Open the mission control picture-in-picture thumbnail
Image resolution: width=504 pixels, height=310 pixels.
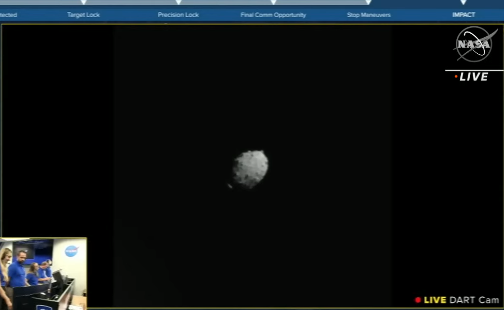tap(43, 273)
